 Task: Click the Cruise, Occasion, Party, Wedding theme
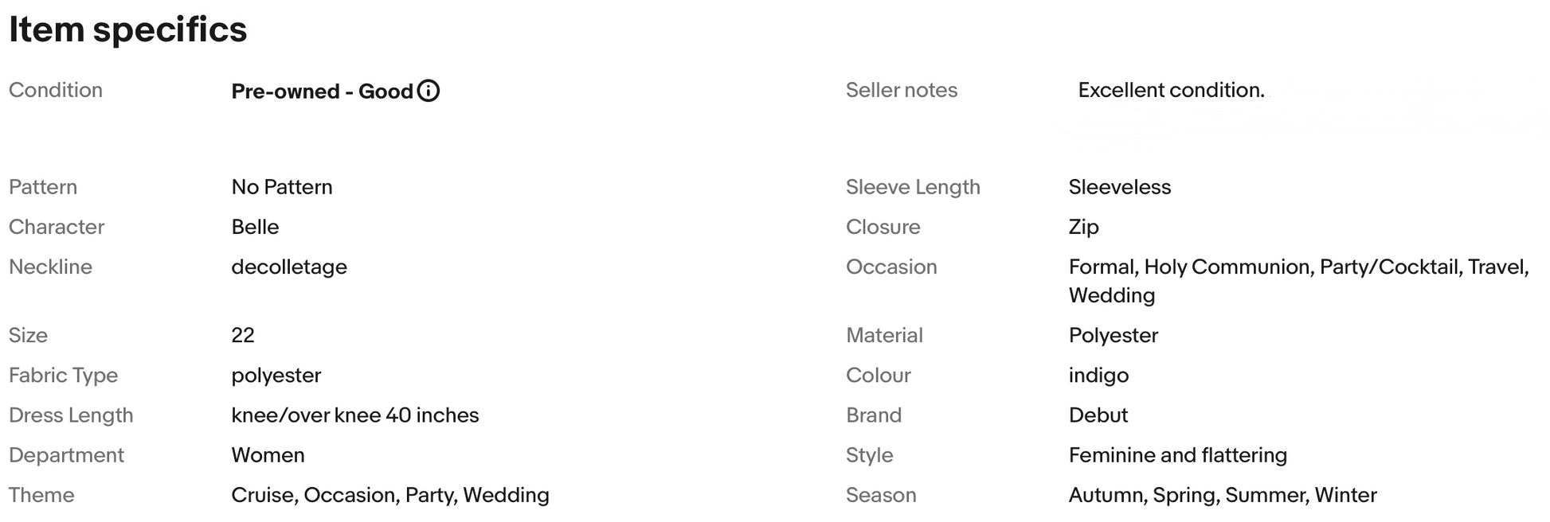coord(390,495)
